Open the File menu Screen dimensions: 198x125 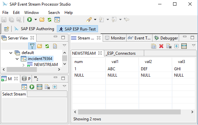coord(5,13)
